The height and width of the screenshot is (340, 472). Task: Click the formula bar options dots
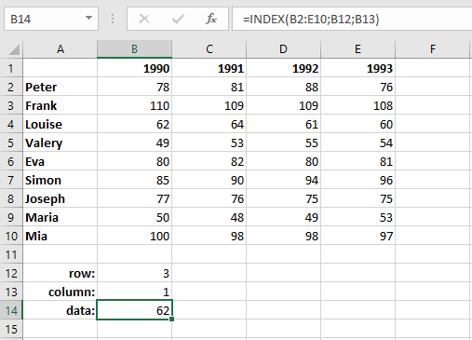pos(113,19)
